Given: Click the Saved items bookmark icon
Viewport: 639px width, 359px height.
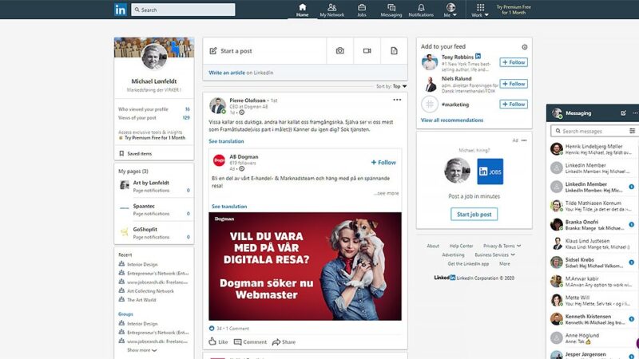Looking at the screenshot, I should (x=121, y=153).
